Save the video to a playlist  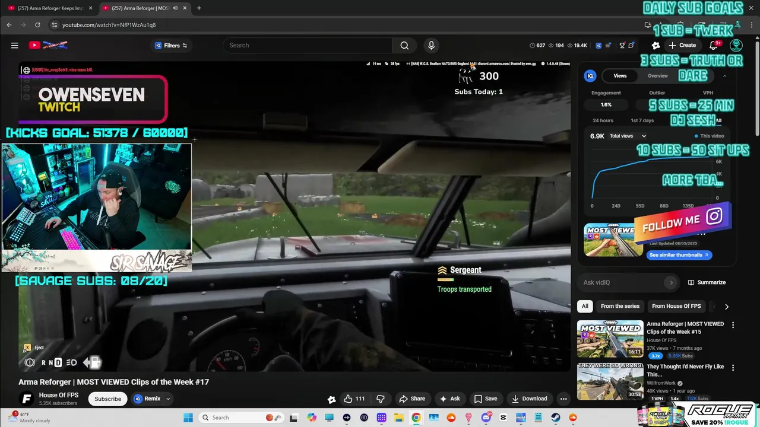pos(486,399)
